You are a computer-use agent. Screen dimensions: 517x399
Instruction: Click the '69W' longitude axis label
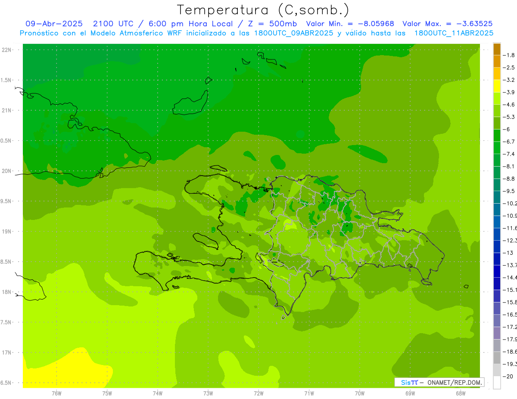410,393
